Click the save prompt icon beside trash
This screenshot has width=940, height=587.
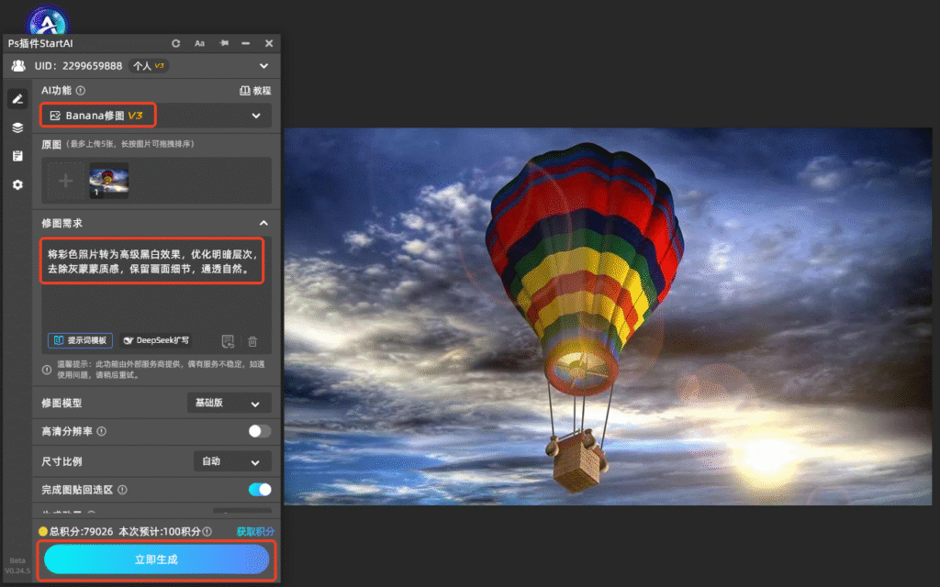[x=228, y=341]
